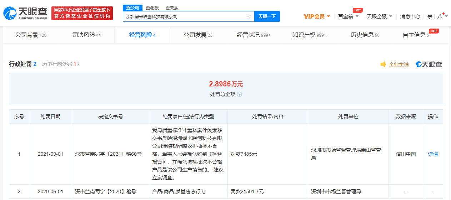Click the TianYanCha logo
Image resolution: width=451 pixels, height=200 pixels.
coord(25,13)
